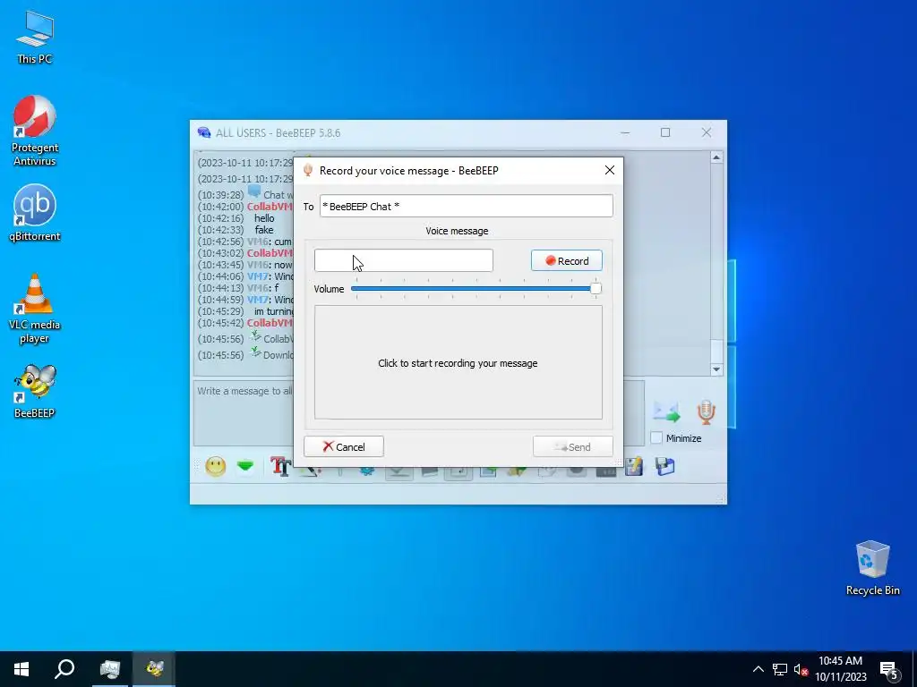Click the last 10:45:56 Download line
Screen dimensions: 917x687
tap(245, 354)
